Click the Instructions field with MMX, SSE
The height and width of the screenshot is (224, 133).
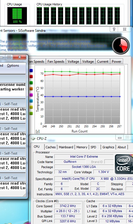tap(94, 194)
